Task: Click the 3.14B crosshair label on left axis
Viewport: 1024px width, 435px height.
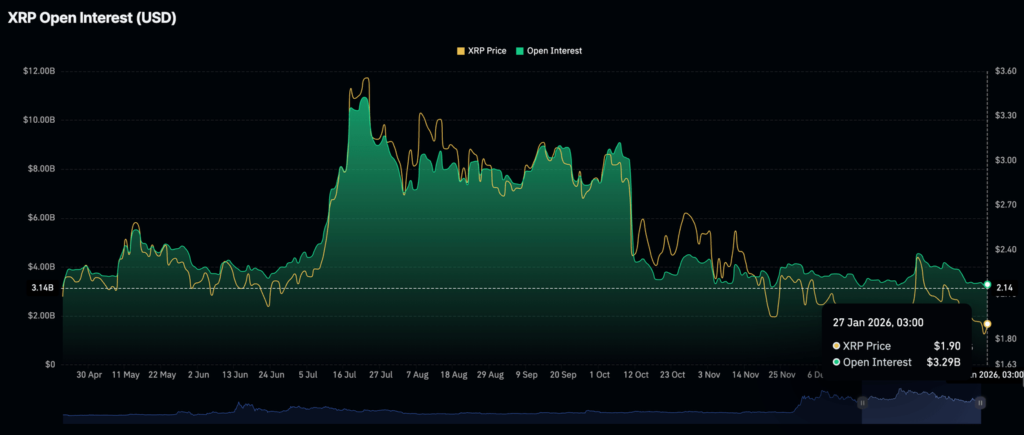Action: 42,288
